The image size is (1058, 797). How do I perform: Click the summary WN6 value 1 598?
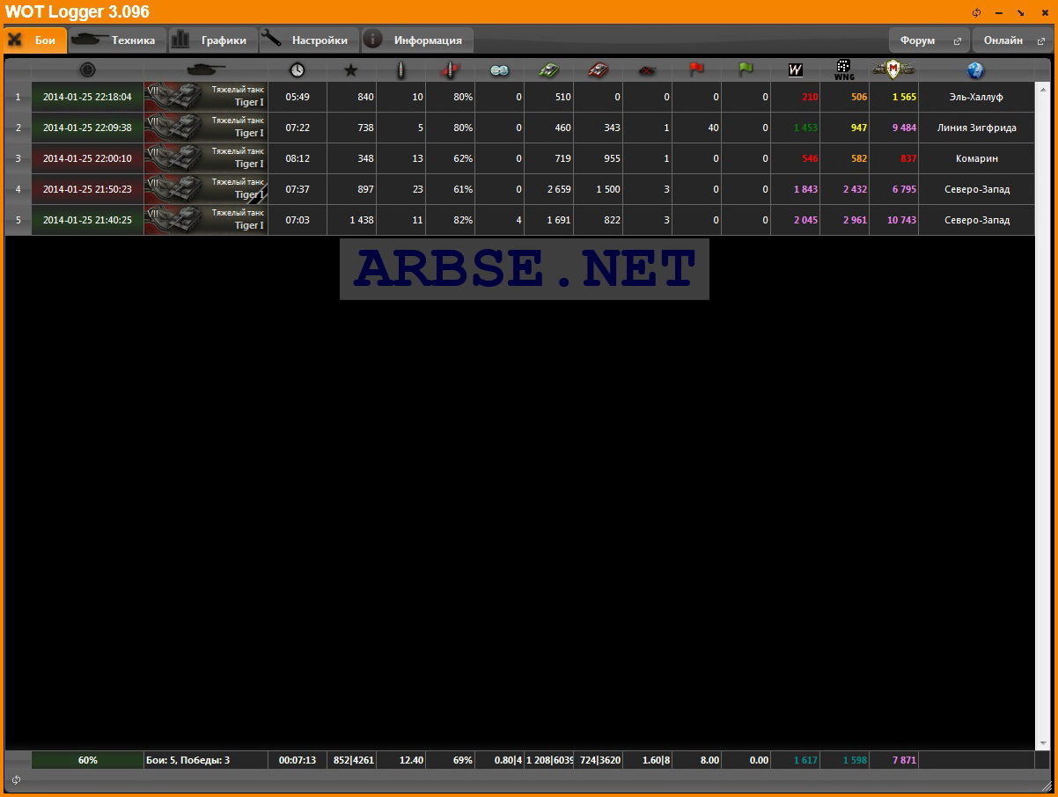(855, 760)
